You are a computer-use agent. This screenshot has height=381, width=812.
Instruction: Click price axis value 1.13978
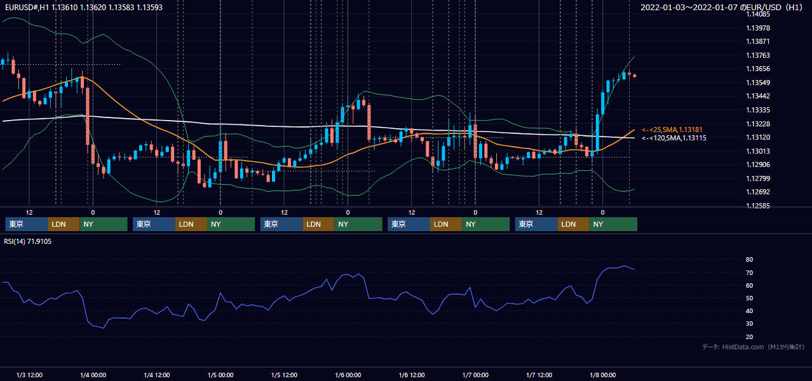tap(757, 28)
